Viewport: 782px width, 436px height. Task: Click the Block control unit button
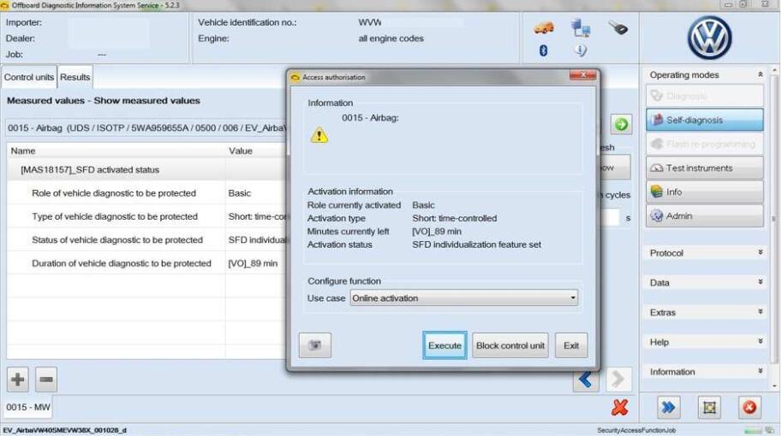(510, 345)
